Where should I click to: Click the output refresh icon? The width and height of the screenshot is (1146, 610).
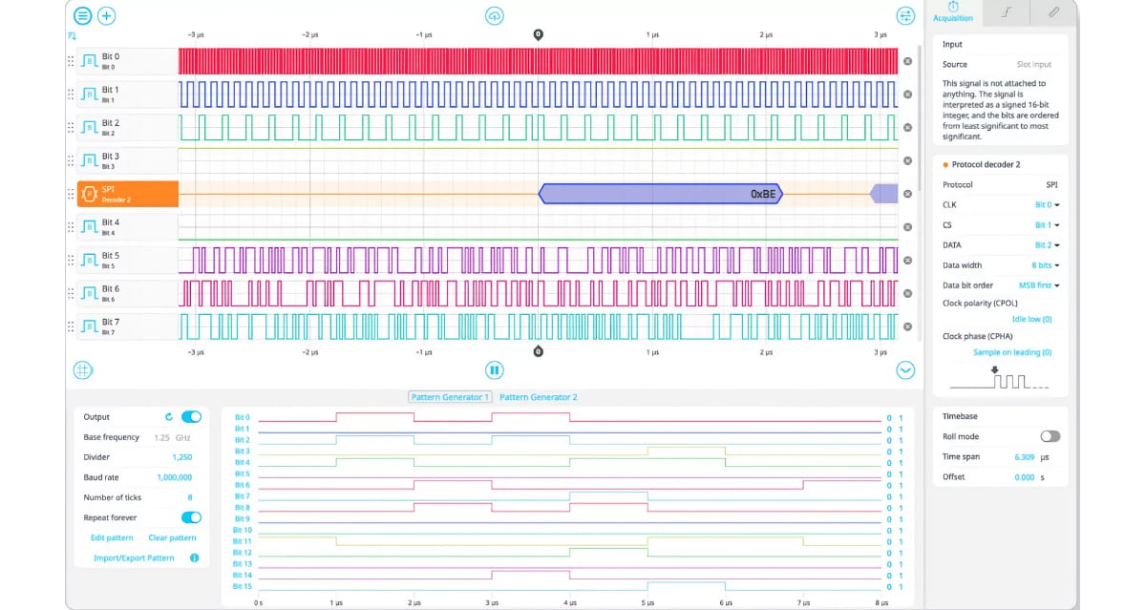[x=169, y=417]
